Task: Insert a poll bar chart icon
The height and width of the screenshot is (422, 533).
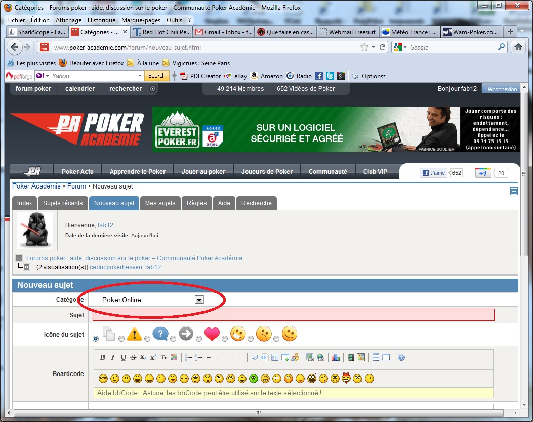Action: click(x=336, y=357)
